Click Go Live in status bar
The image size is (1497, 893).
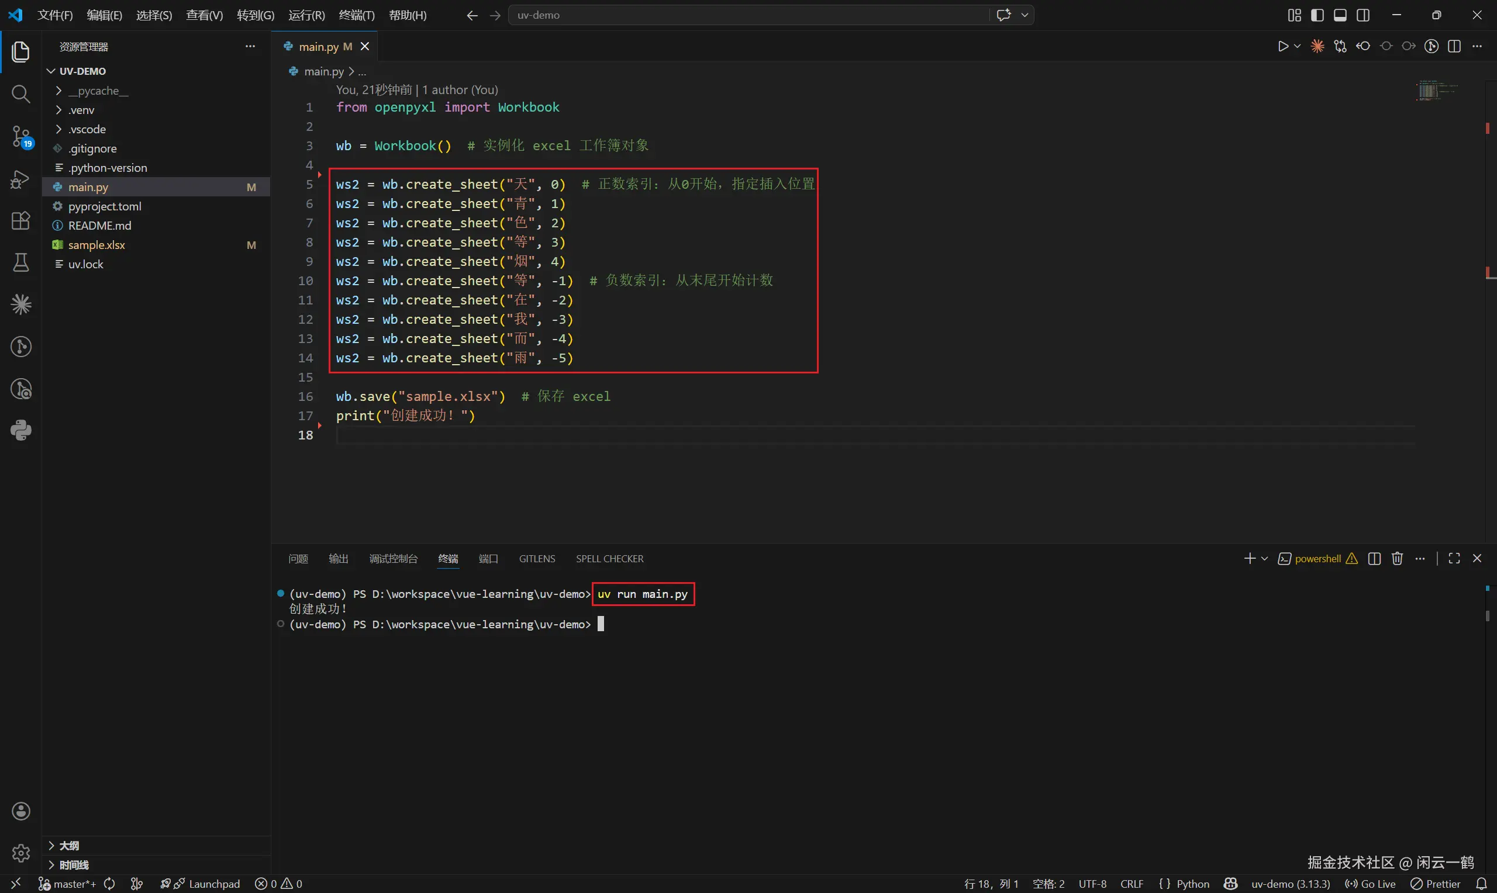click(x=1371, y=884)
